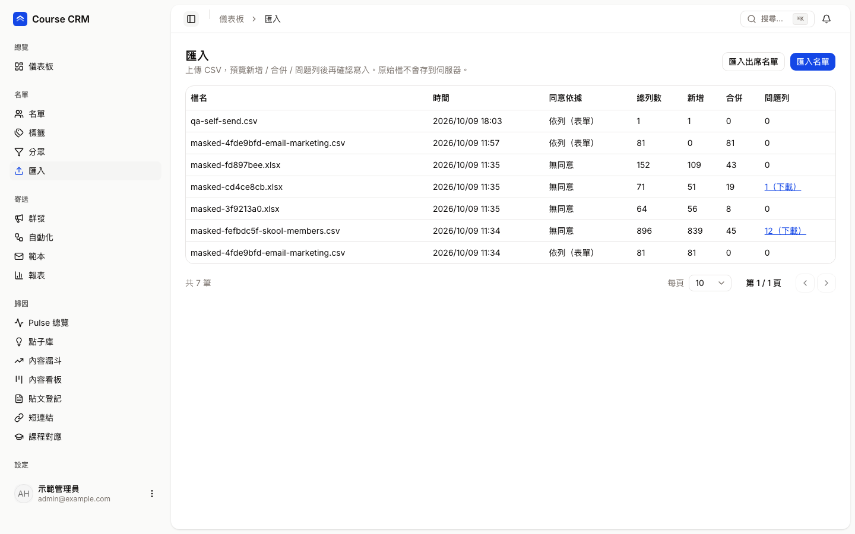Select 匯入 in the sidebar
The image size is (855, 534).
point(85,171)
